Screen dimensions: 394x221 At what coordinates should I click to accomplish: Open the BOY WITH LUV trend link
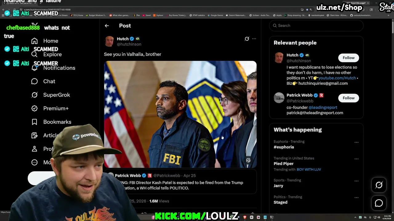pos(309,169)
